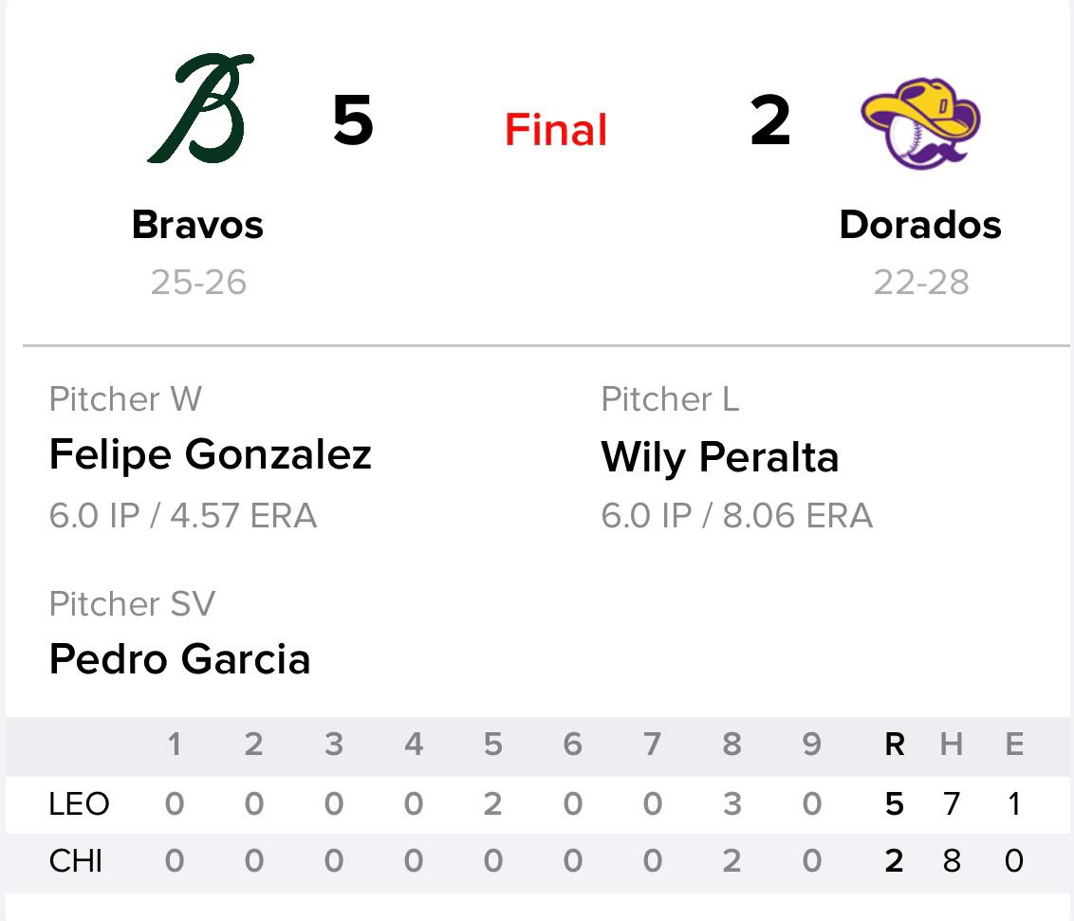Select the CHI row in linescore
Screen dimensions: 1074x921
click(76, 861)
